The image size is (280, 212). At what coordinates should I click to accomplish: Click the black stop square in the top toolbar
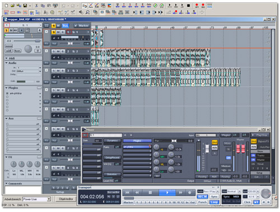pyautogui.click(x=189, y=6)
